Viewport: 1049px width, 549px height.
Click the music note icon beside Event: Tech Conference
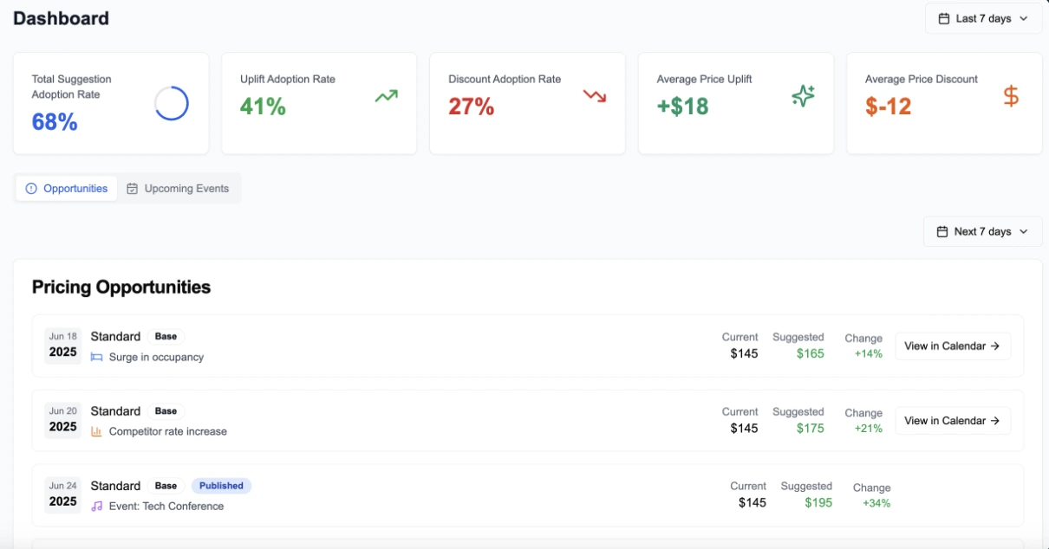tap(95, 507)
